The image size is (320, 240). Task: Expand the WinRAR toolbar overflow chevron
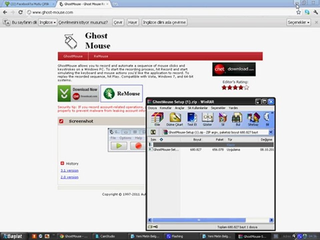[x=272, y=113]
